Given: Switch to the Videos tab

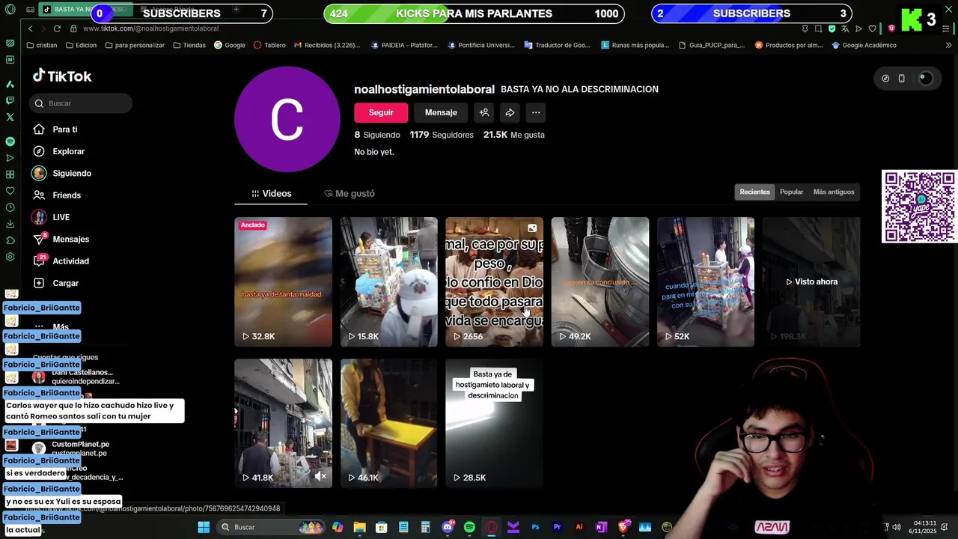Looking at the screenshot, I should click(271, 193).
